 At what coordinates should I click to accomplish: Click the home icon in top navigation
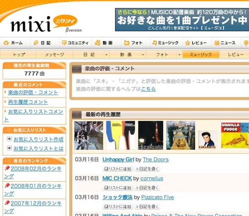pos(6,43)
